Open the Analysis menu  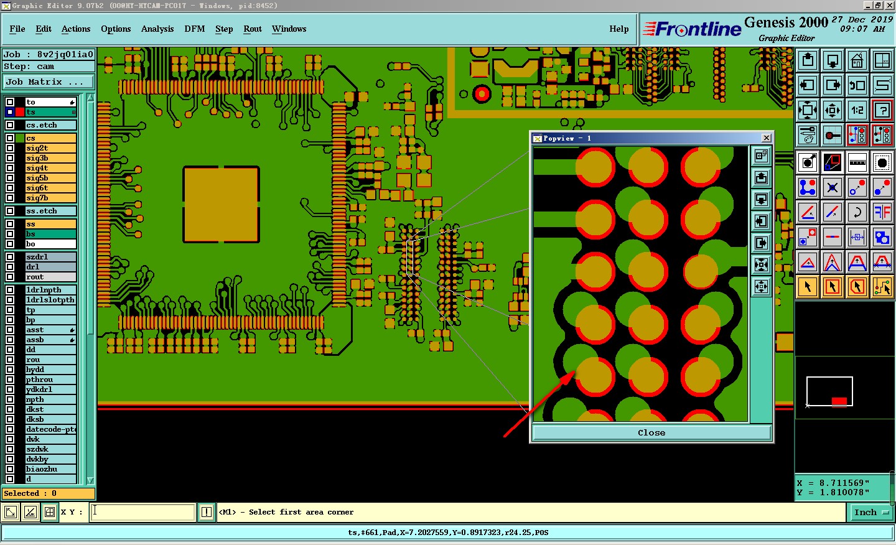point(157,29)
